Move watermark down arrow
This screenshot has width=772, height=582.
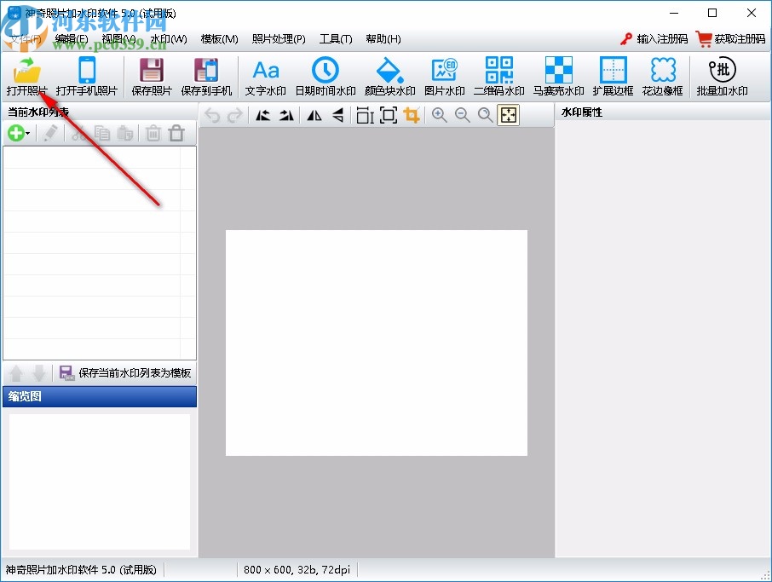[x=39, y=373]
